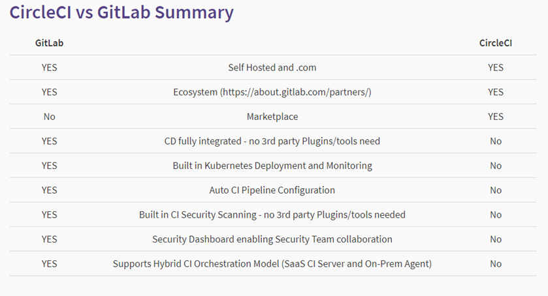This screenshot has width=548, height=296.
Task: Click Supports Hybrid CI Orchestration Model text
Action: pos(272,264)
